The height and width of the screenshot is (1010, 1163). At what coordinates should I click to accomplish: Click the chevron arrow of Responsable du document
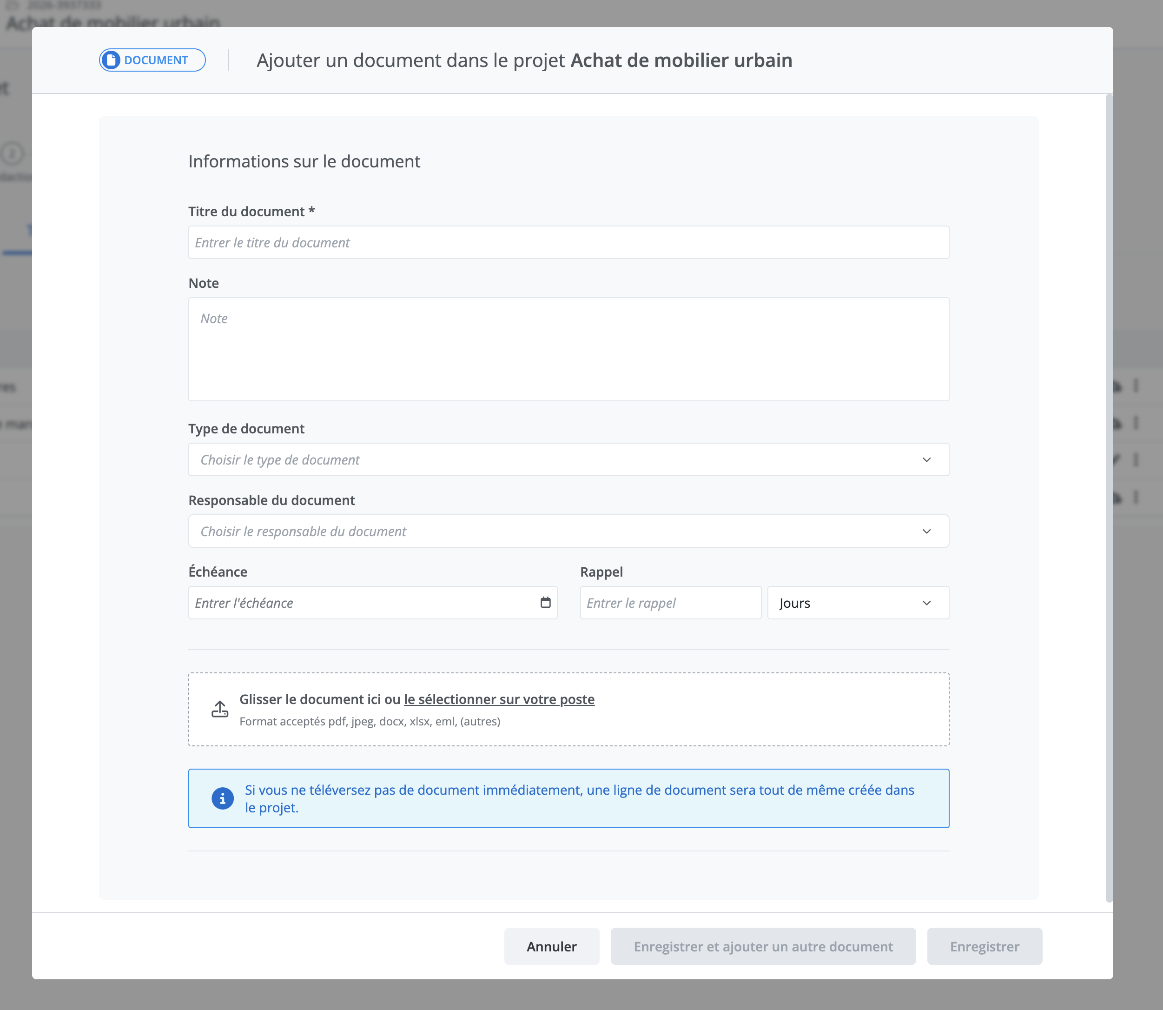pyautogui.click(x=926, y=532)
